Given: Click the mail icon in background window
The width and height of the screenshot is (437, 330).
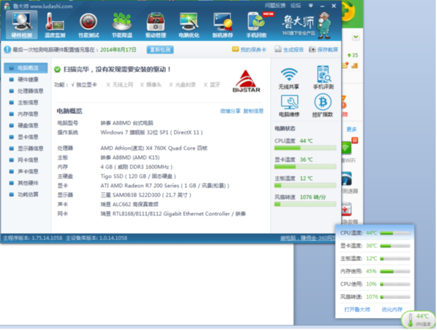Looking at the screenshot, I should pos(345,65).
